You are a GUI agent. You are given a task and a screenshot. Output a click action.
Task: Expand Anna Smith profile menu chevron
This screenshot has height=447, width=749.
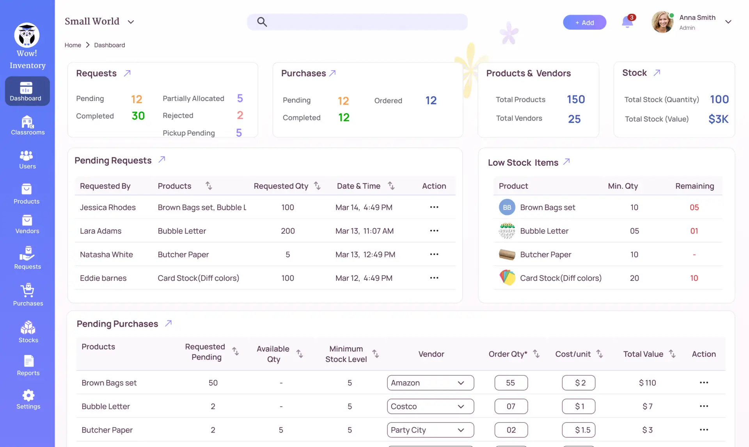point(728,22)
